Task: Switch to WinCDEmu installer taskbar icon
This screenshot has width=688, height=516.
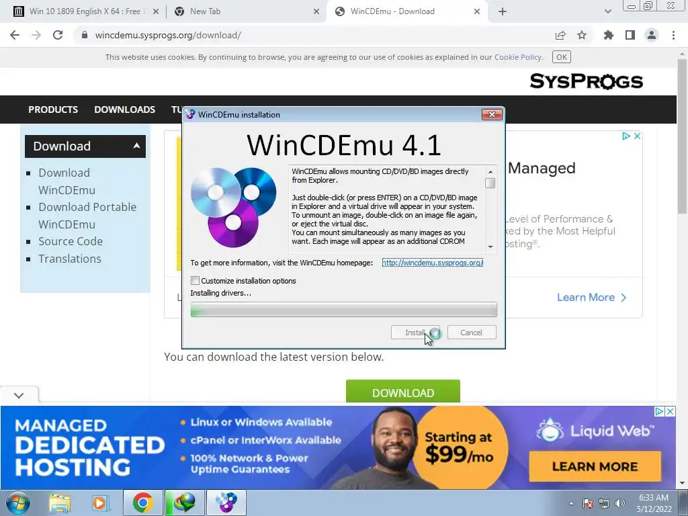Action: 226,503
